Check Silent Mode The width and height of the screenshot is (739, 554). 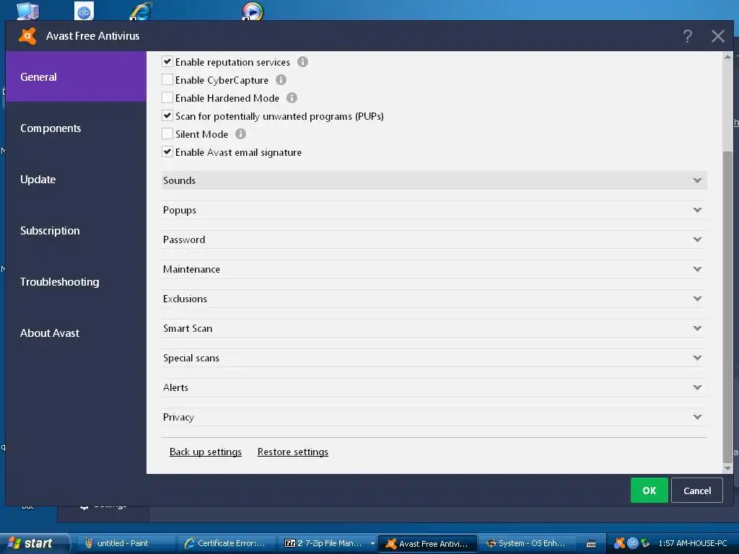[x=167, y=133]
